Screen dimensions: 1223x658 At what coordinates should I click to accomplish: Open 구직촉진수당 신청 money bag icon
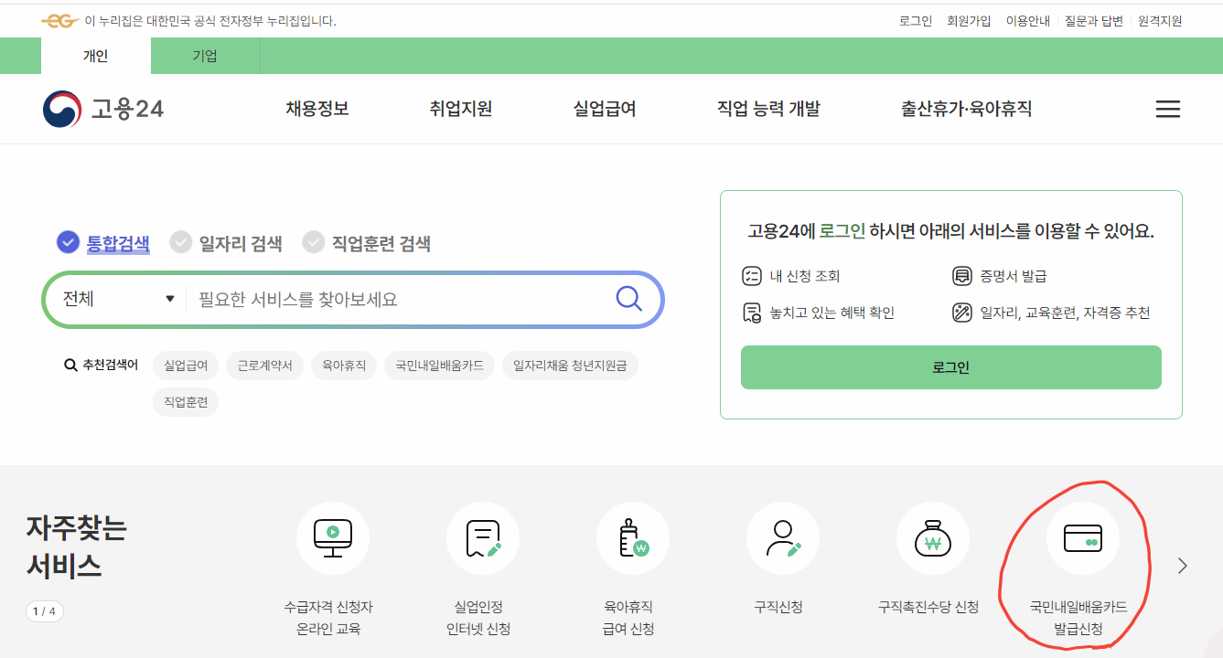[933, 537]
